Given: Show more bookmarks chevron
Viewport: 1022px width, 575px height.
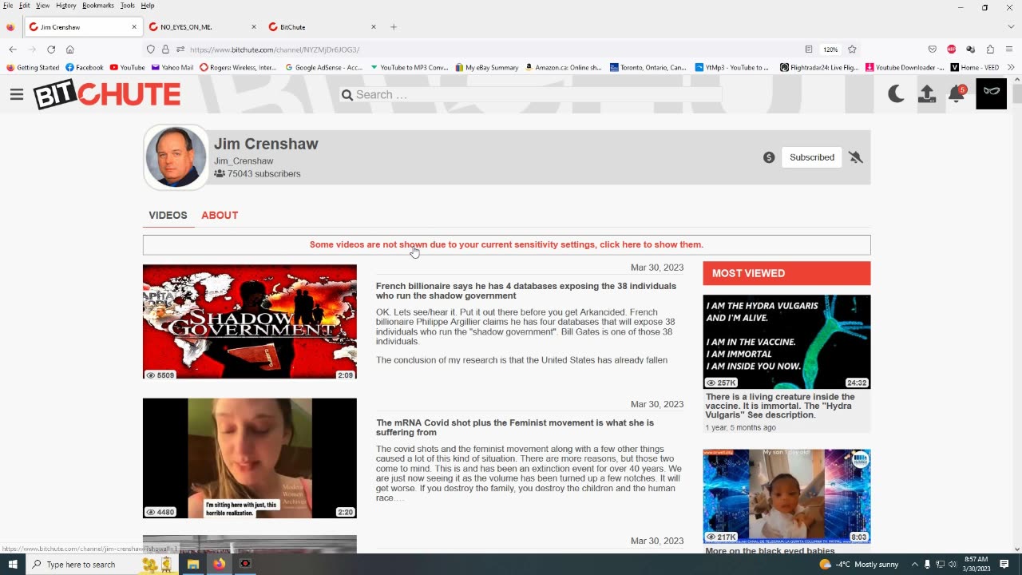Looking at the screenshot, I should click(1011, 68).
